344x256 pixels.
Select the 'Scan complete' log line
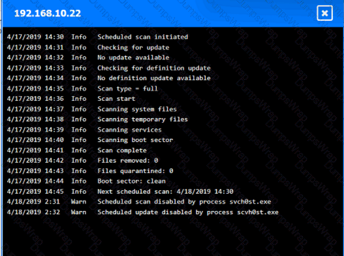click(x=122, y=150)
